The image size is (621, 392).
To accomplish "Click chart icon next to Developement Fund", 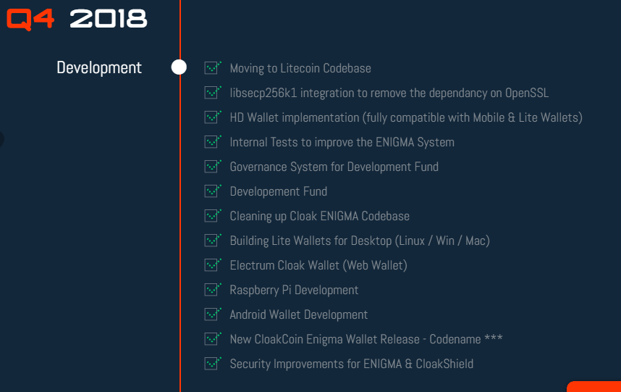I will [212, 191].
